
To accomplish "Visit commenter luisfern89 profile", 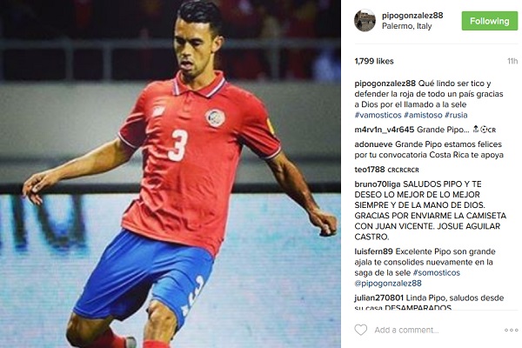I will pyautogui.click(x=373, y=251).
